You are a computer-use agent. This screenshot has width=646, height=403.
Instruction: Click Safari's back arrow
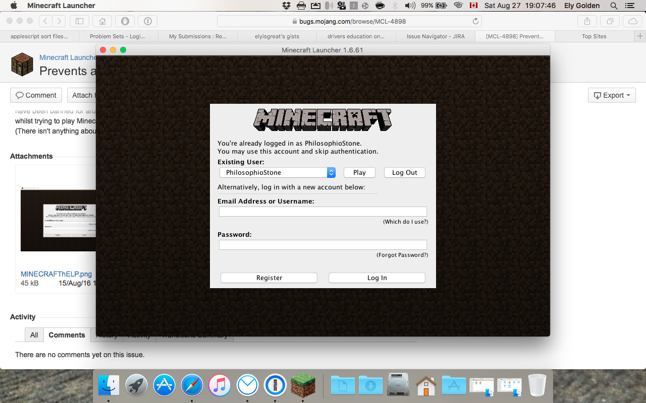point(45,21)
